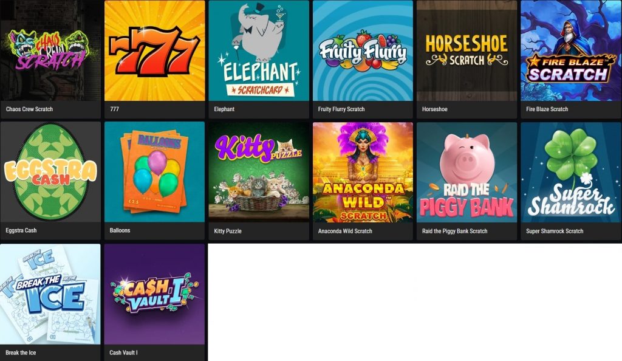Click the Fruity Flurry Scratch title label
Viewport: 622px width, 361px height.
click(341, 109)
